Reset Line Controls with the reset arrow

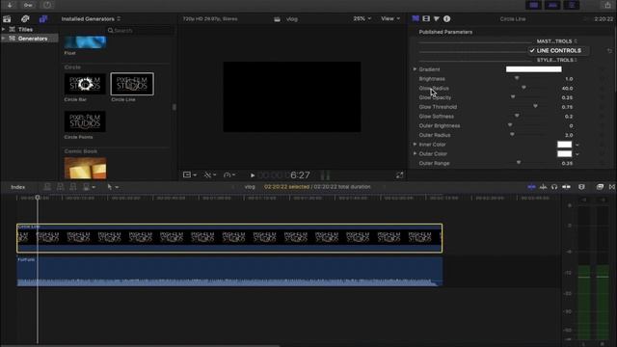(x=609, y=51)
